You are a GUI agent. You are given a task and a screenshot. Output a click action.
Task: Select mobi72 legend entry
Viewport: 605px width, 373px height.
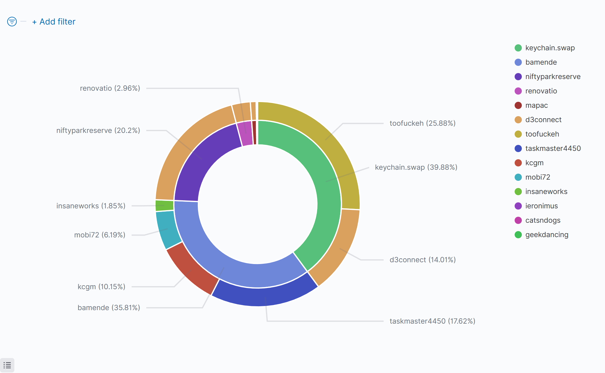coord(537,177)
